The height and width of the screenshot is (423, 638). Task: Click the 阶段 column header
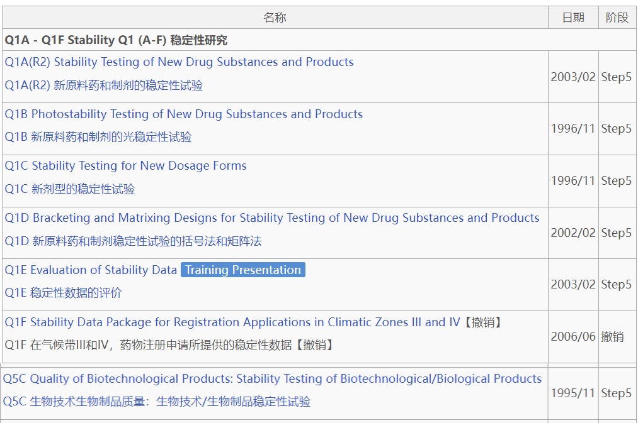pos(617,18)
